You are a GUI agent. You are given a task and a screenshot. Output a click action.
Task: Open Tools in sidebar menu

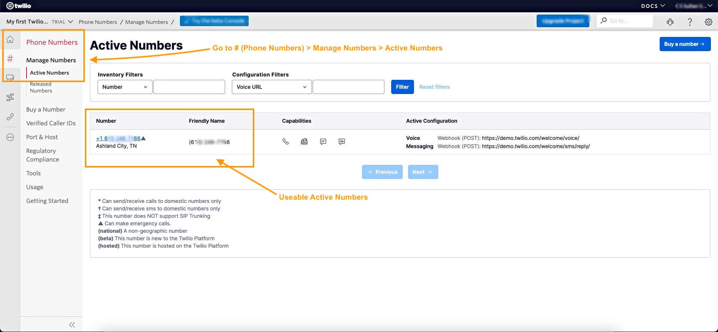tap(33, 173)
